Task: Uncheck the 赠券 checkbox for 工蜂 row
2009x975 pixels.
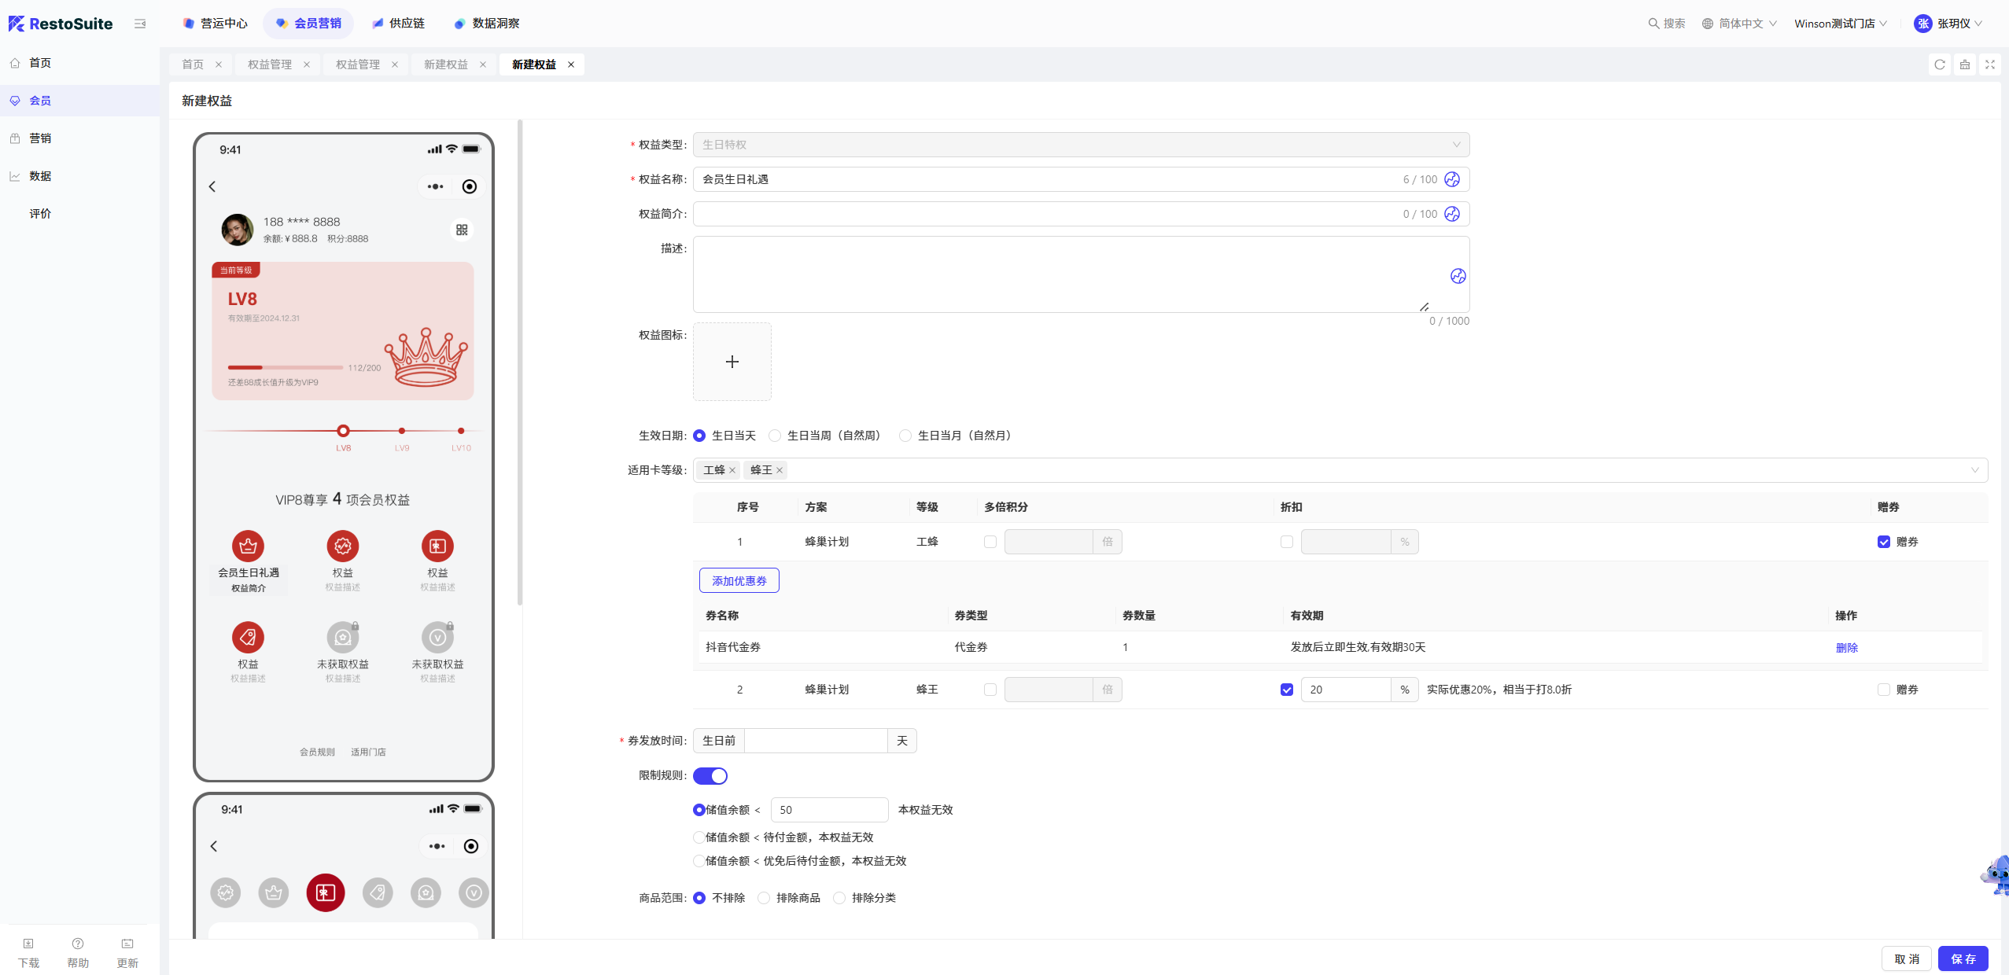Action: click(x=1883, y=542)
